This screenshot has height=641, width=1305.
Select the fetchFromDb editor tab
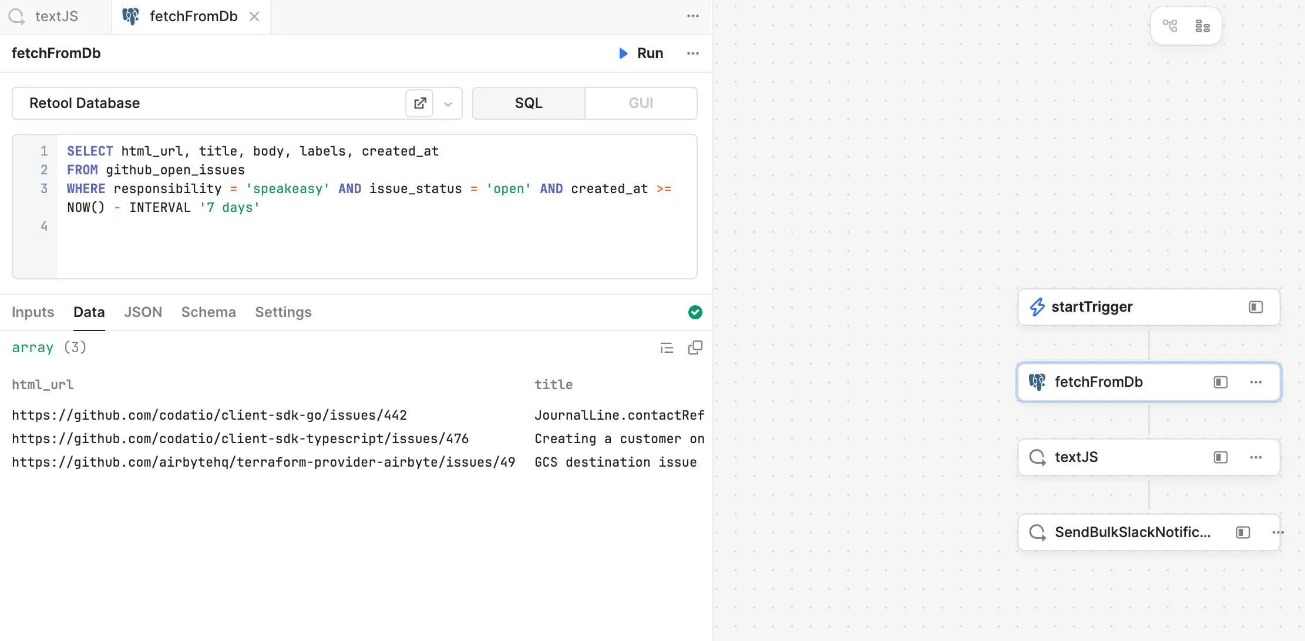click(193, 16)
